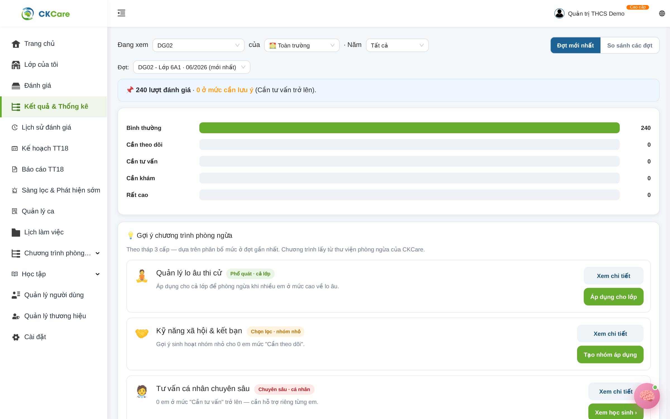The image size is (670, 419).
Task: Click Áp dụng cho lớp button
Action: 613,297
